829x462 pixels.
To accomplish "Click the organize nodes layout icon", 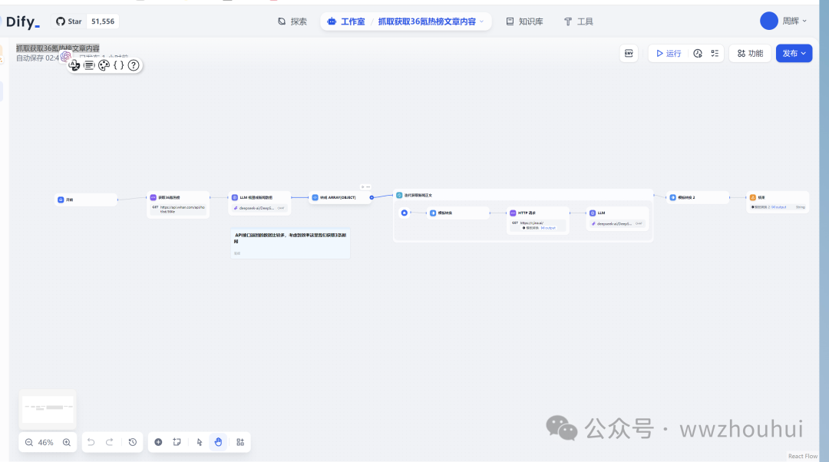I will [240, 442].
